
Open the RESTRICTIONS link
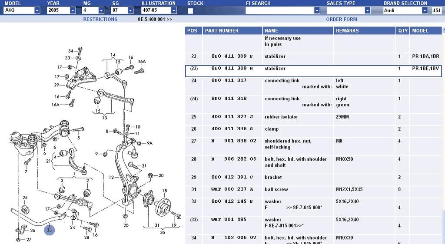100,20
